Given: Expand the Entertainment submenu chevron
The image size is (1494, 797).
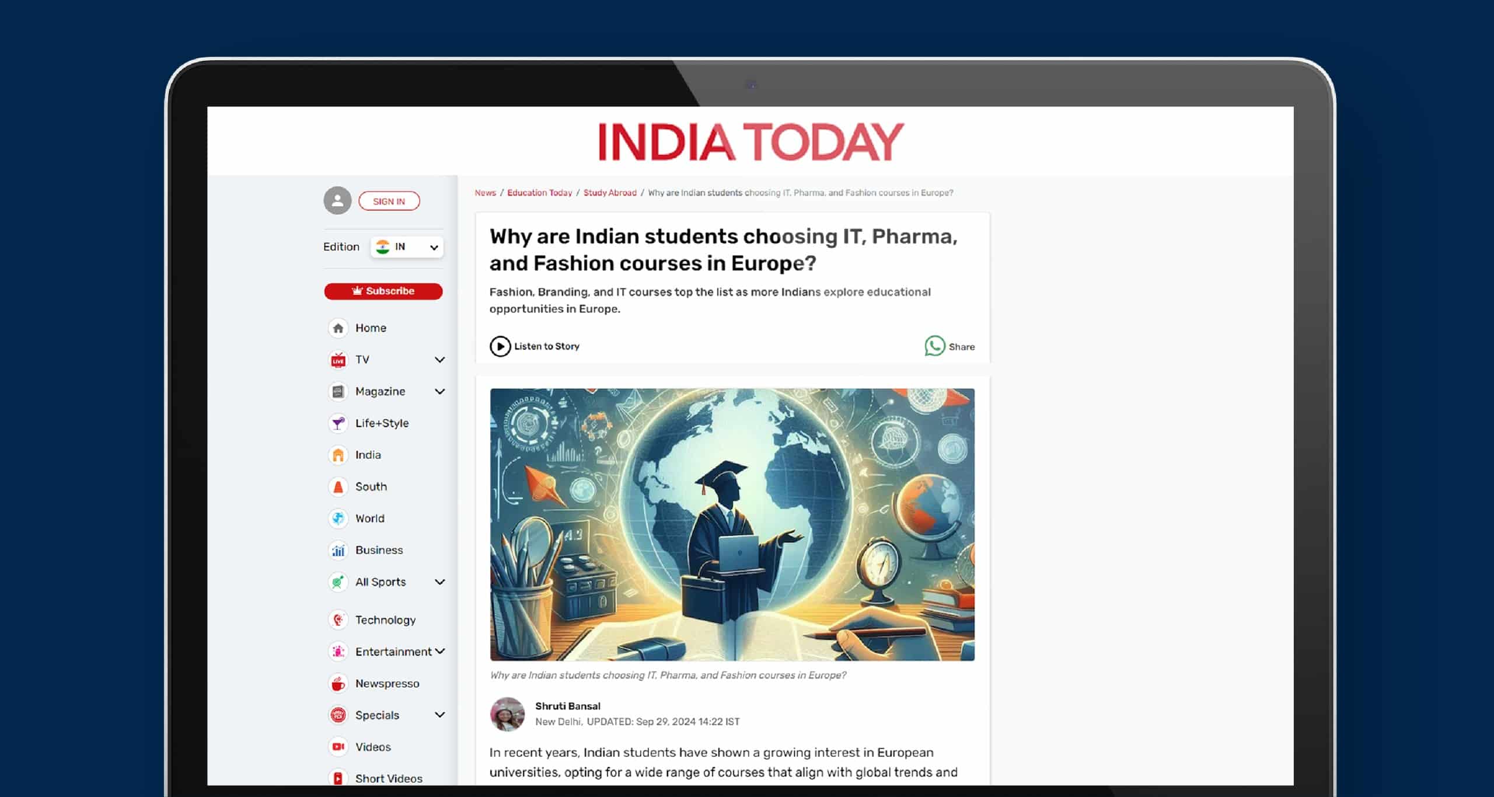Looking at the screenshot, I should [440, 651].
